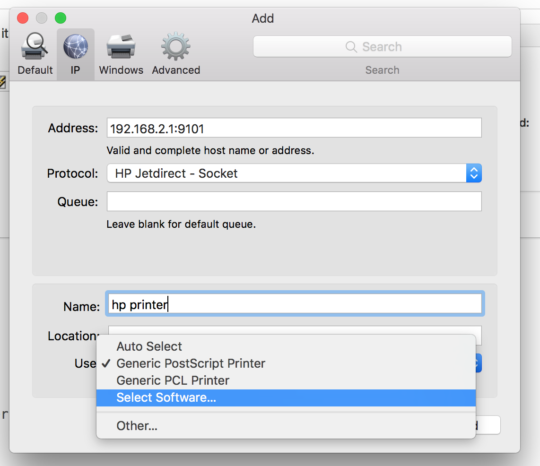Click the IP globe icon
The image size is (540, 466).
[75, 47]
